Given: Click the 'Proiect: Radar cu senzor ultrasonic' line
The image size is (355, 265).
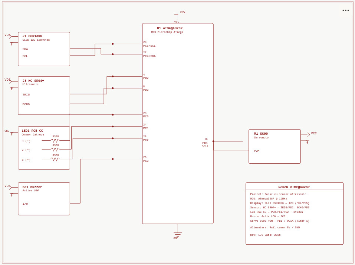Looking at the screenshot, I should 278,194.
